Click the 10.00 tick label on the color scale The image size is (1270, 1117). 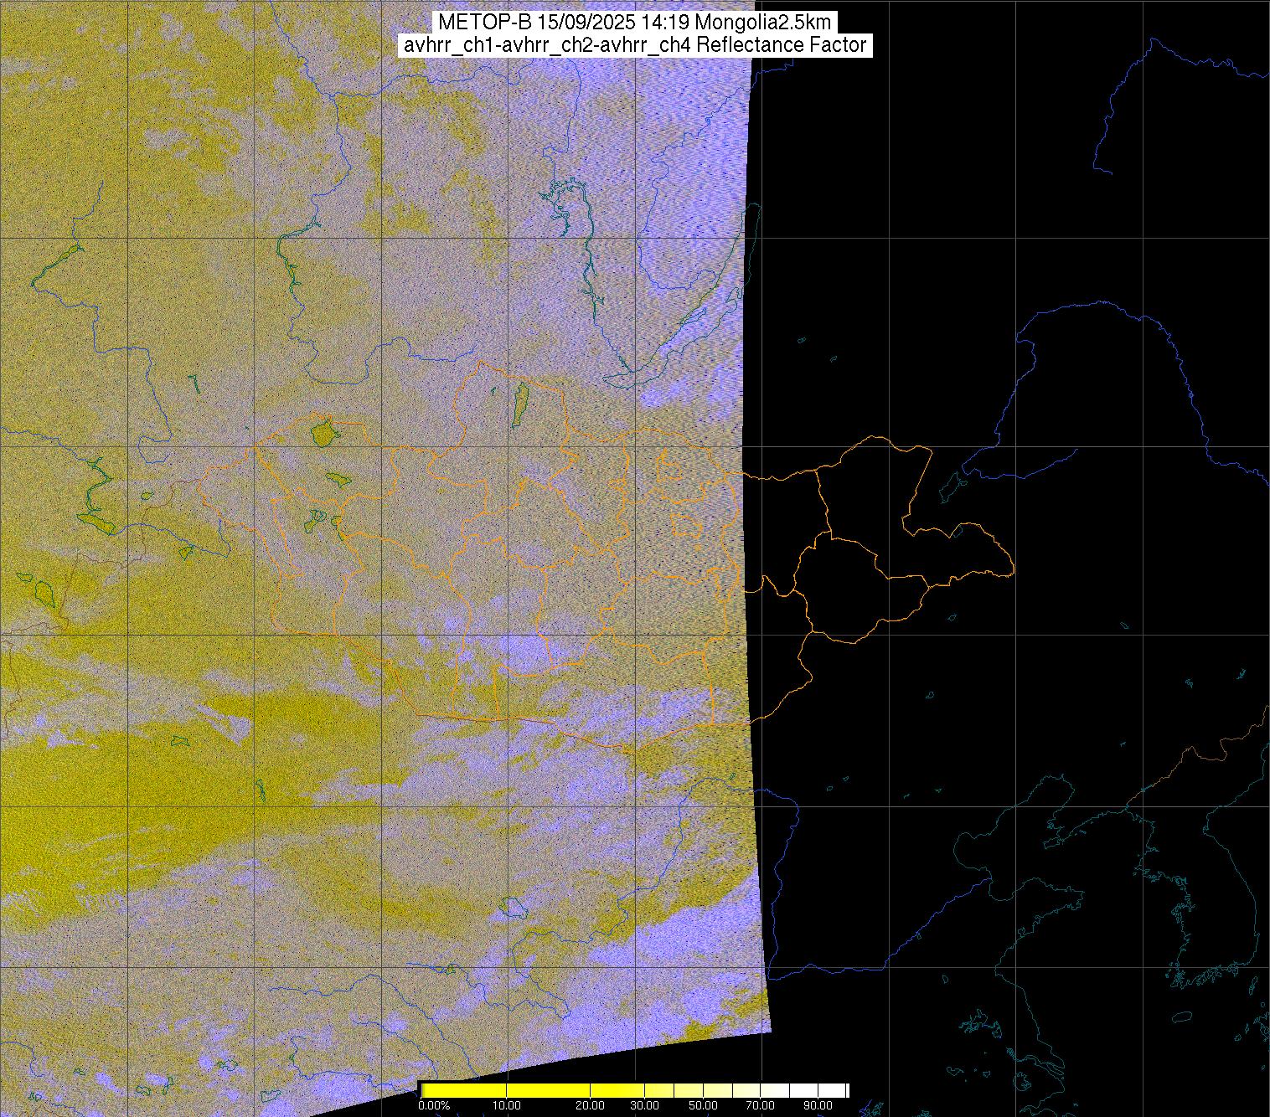coord(508,1105)
